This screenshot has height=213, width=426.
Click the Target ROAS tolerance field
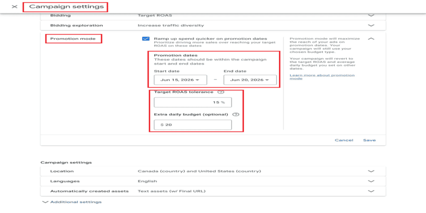tap(193, 102)
